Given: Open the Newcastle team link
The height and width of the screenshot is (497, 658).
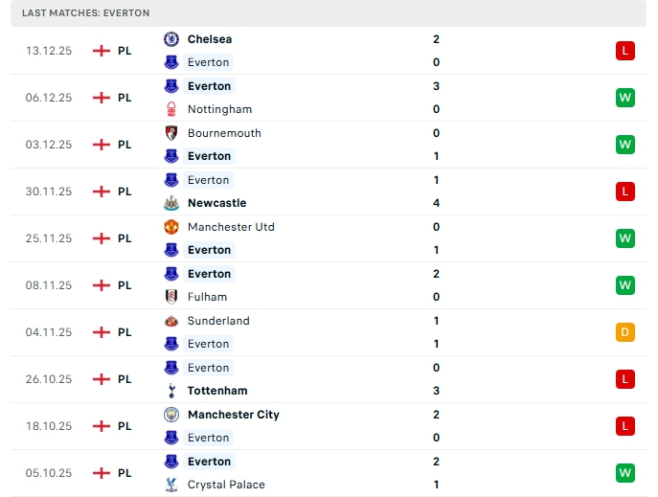Looking at the screenshot, I should point(216,203).
